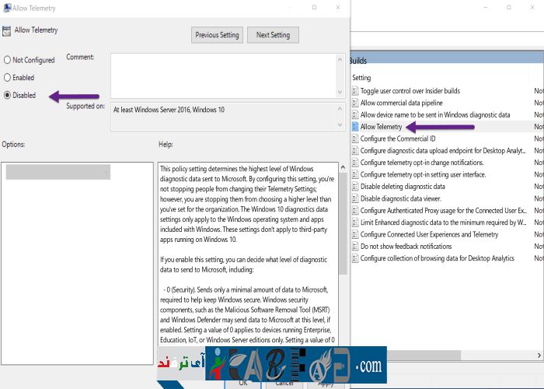Image resolution: width=544 pixels, height=389 pixels.
Task: Click icon for Toggle user control over Insider builds
Action: point(355,91)
